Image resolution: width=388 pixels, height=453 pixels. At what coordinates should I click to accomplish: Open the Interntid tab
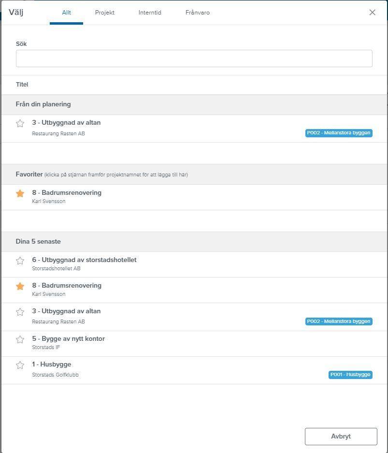pyautogui.click(x=150, y=13)
